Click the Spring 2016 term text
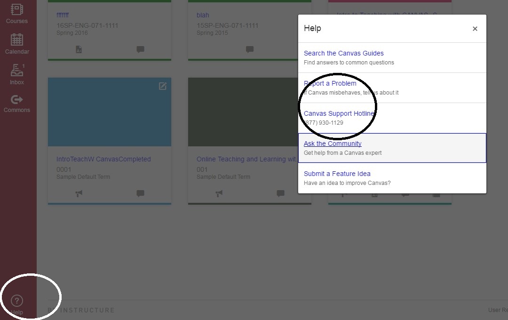Image resolution: width=508 pixels, height=320 pixels. [72, 33]
